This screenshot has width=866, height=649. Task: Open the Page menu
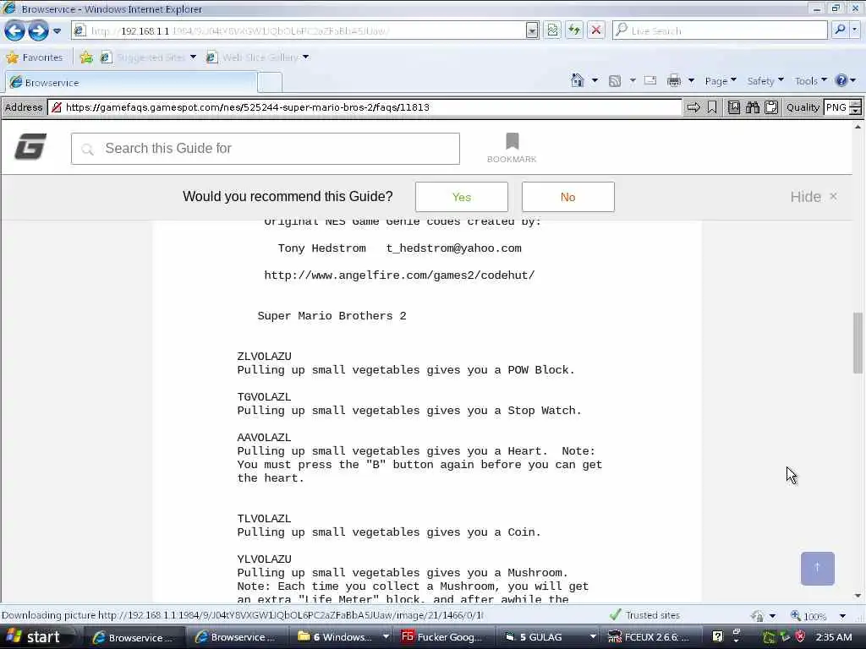(x=721, y=81)
